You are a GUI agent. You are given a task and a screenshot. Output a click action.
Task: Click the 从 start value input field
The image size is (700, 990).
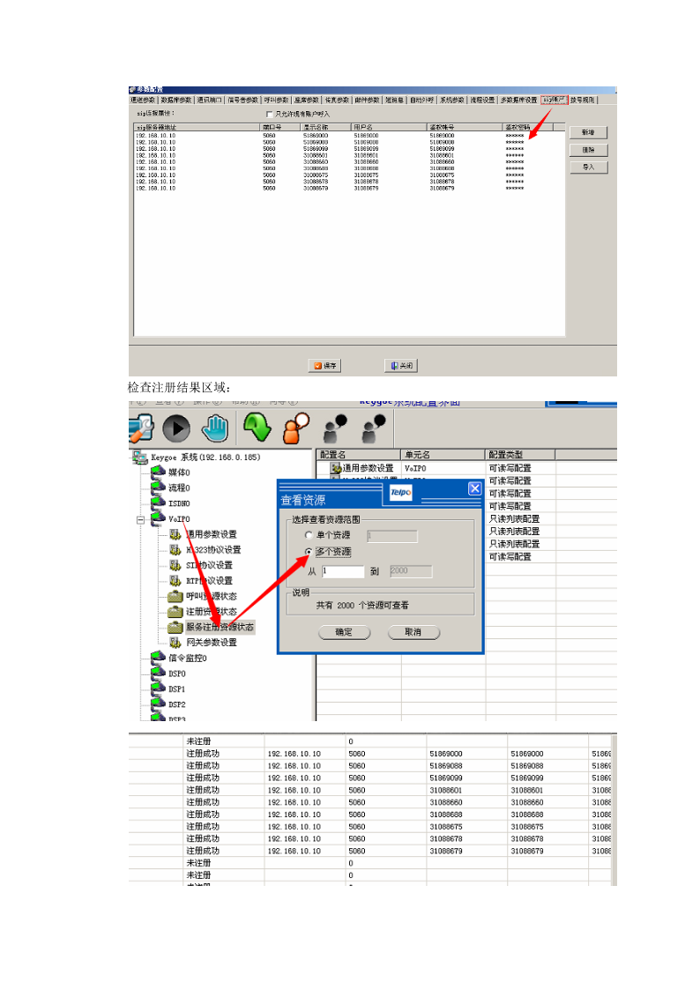343,571
